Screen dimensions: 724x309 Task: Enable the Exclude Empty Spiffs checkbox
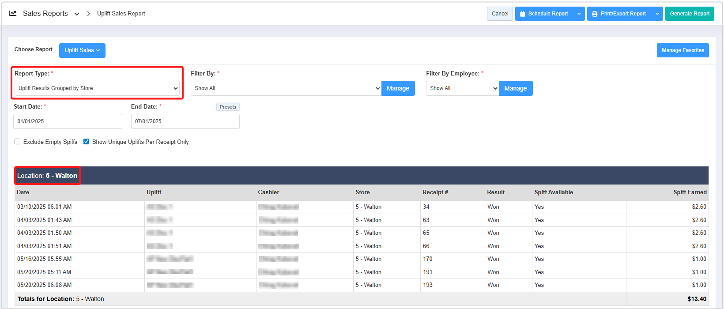(18, 142)
